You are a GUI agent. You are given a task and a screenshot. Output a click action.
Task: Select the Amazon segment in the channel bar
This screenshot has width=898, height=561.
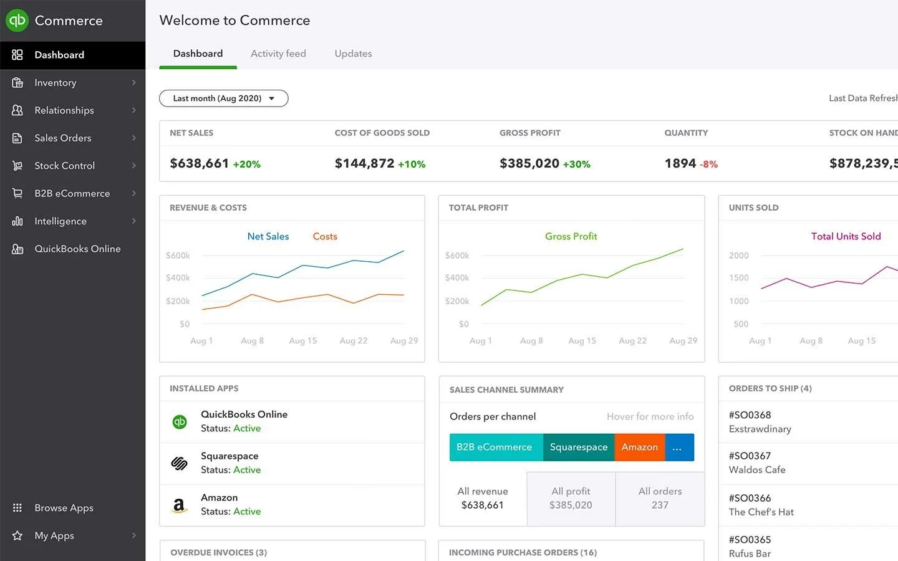point(639,447)
